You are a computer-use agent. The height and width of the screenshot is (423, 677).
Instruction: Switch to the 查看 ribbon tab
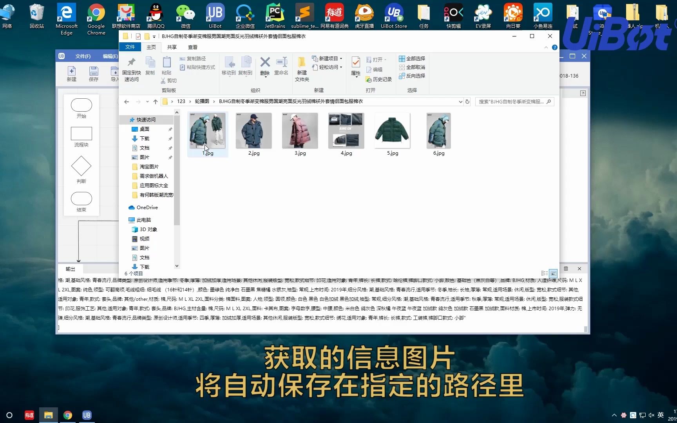(192, 47)
